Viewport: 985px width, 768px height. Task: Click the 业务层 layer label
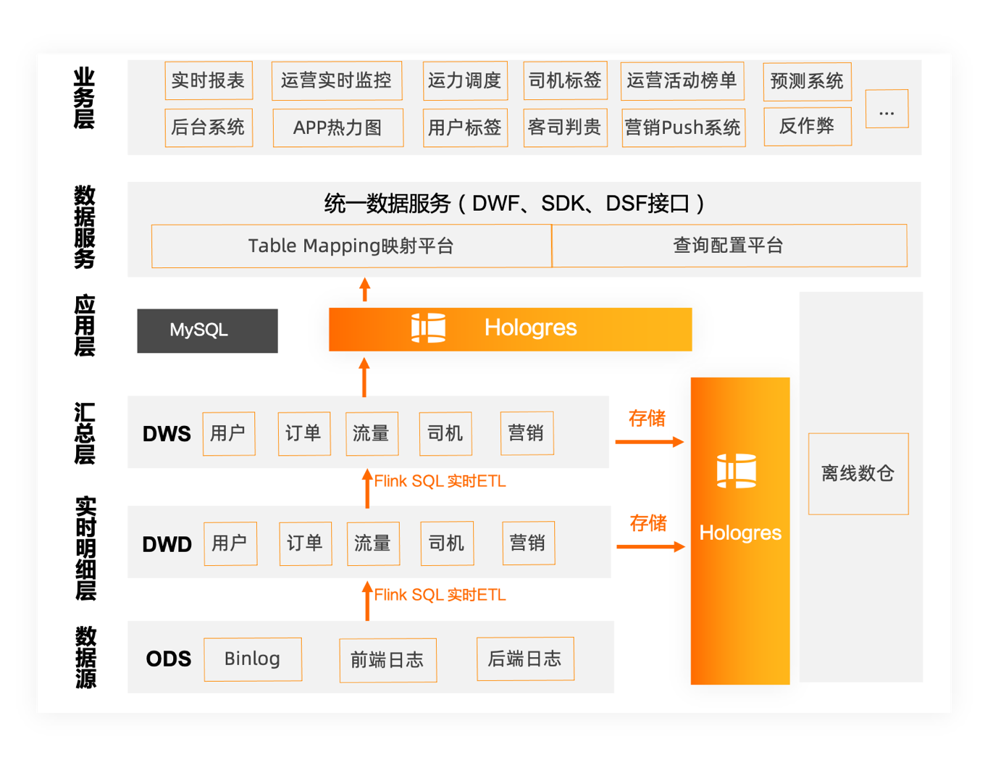[84, 99]
